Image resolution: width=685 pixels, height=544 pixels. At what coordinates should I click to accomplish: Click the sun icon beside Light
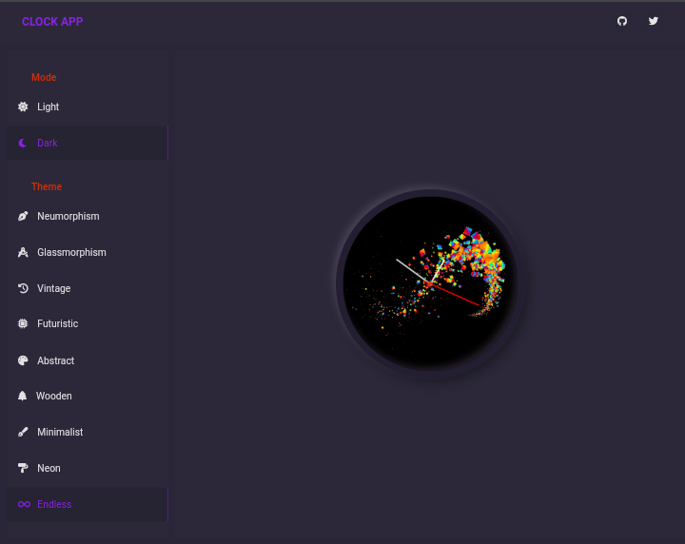coord(23,107)
